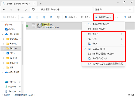Go up one folder level arrow
Image resolution: width=135 pixels, height=97 pixels.
(19, 9)
